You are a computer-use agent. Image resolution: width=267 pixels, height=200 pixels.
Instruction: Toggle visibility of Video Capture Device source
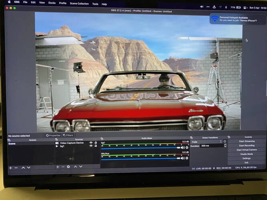coord(91,143)
